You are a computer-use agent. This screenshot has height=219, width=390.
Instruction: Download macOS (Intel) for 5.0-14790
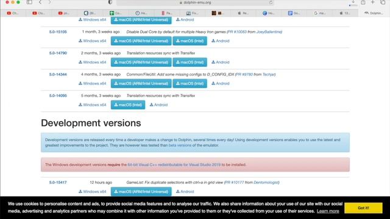190,62
